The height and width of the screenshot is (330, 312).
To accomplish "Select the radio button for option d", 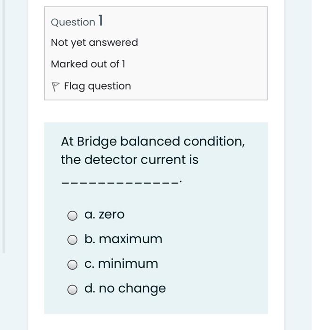I will [72, 289].
